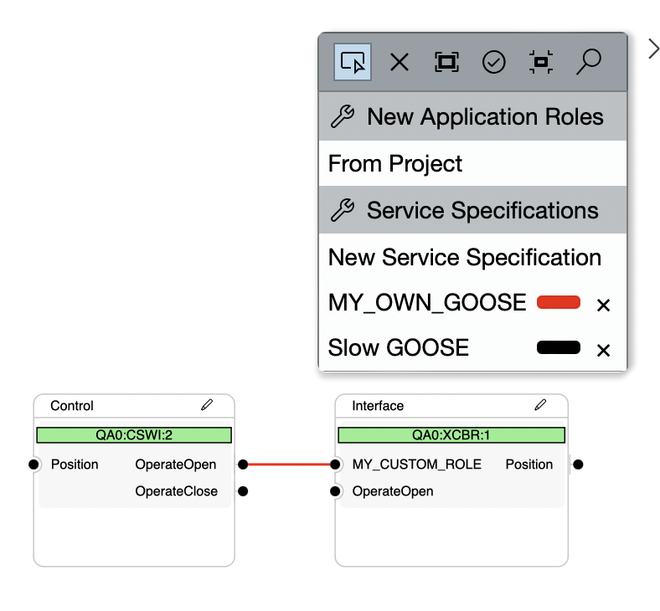Screen dimensions: 660x611
Task: Edit the Interface block pencil icon
Action: pyautogui.click(x=540, y=405)
